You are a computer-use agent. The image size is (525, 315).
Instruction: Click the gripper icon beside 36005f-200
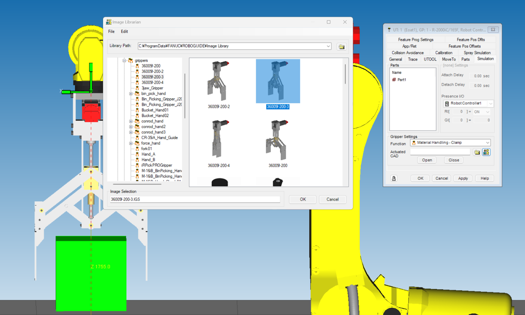(x=137, y=66)
